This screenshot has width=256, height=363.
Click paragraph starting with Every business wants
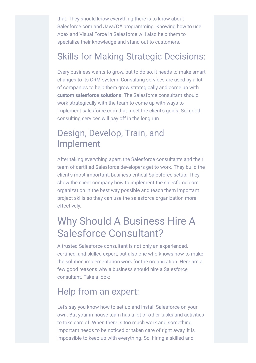pos(131,95)
